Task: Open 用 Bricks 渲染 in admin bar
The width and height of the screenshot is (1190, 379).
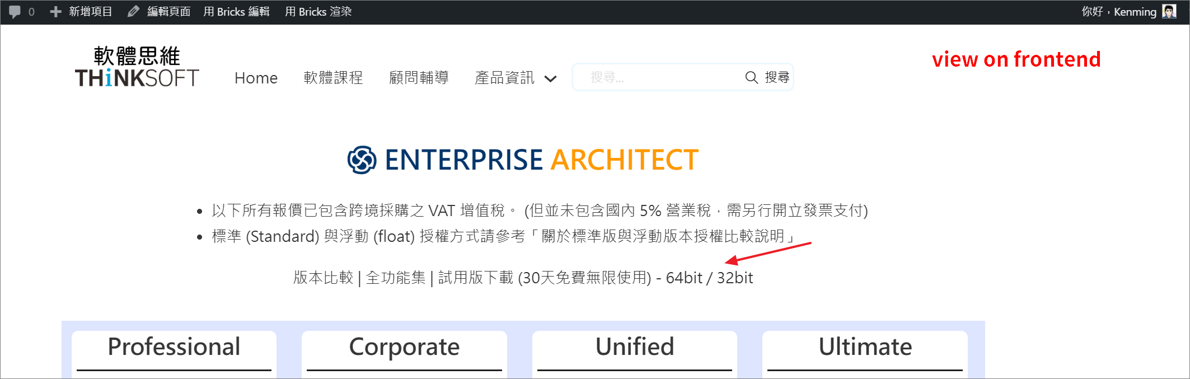Action: (x=318, y=12)
